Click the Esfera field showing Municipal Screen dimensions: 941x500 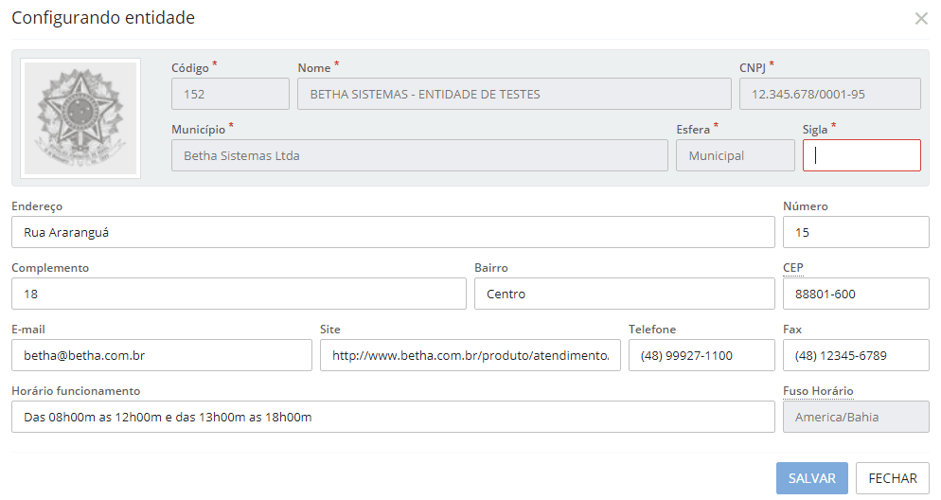coord(735,155)
